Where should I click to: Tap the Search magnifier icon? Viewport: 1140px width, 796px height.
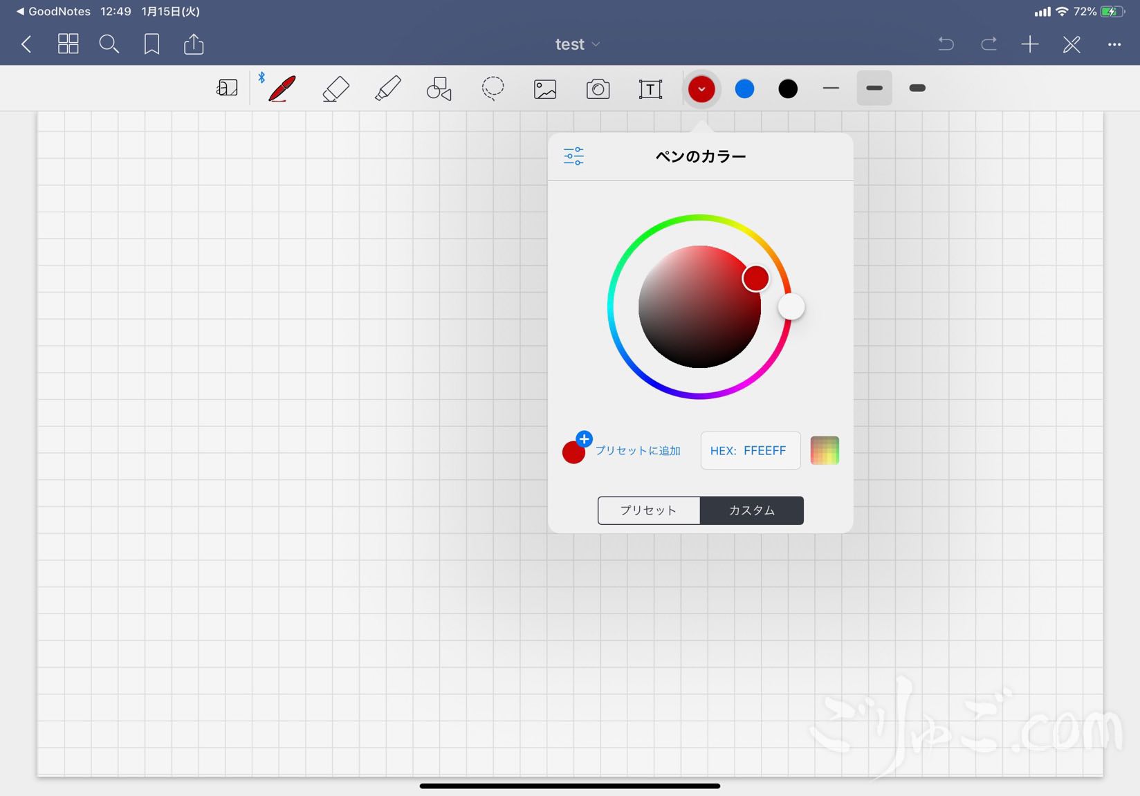click(x=109, y=45)
